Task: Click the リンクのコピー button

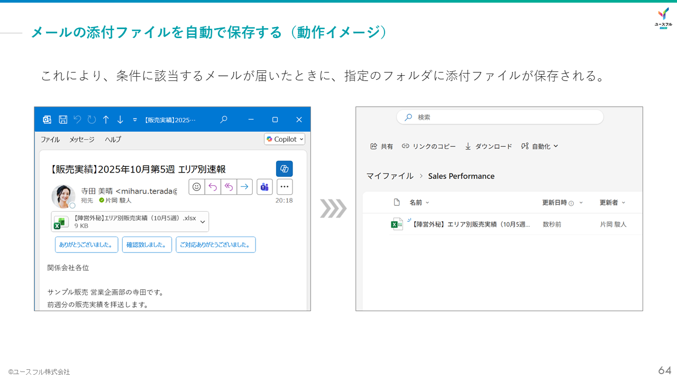Action: (x=428, y=147)
